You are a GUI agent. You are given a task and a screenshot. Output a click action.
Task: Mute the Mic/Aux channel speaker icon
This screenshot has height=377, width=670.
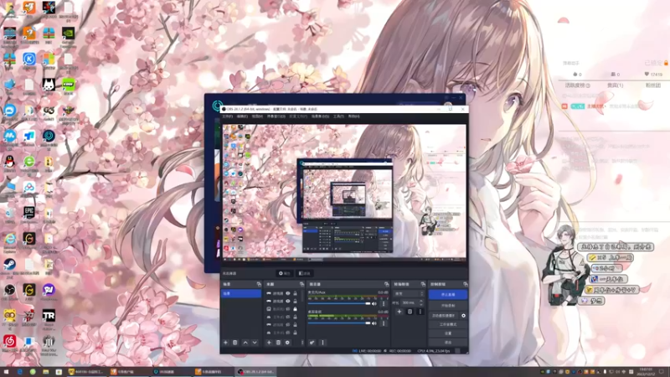click(374, 303)
